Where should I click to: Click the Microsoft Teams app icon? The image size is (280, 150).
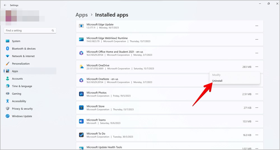(81, 121)
